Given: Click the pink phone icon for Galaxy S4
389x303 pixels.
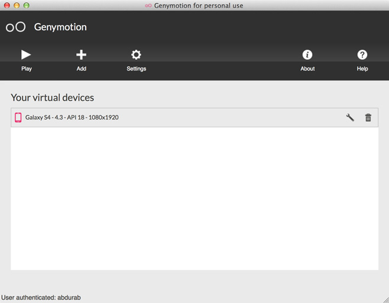Looking at the screenshot, I should pyautogui.click(x=18, y=117).
